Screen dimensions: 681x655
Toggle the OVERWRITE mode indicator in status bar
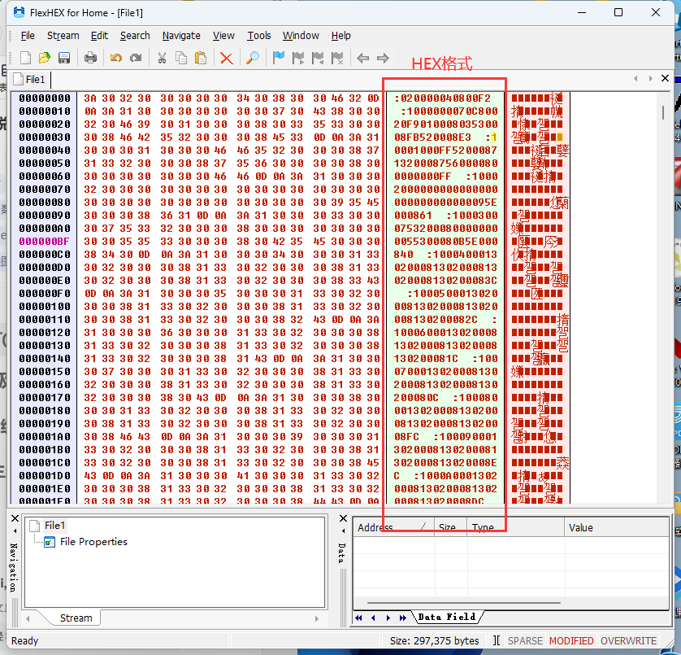(628, 641)
